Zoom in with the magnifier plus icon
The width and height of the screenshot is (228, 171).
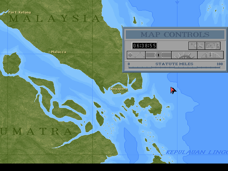[x=192, y=45]
